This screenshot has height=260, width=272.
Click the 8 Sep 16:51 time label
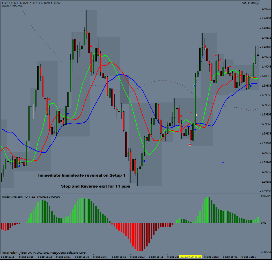(249, 257)
